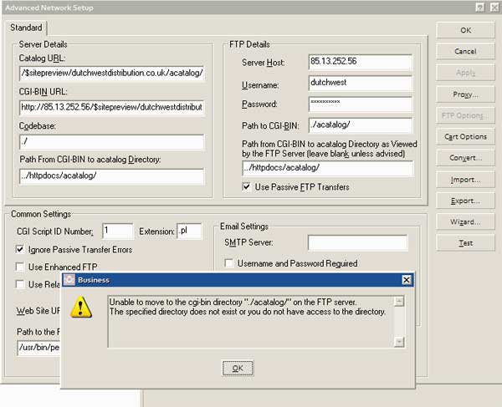Click the help question mark button
The height and width of the screenshot is (407, 502).
[479, 8]
